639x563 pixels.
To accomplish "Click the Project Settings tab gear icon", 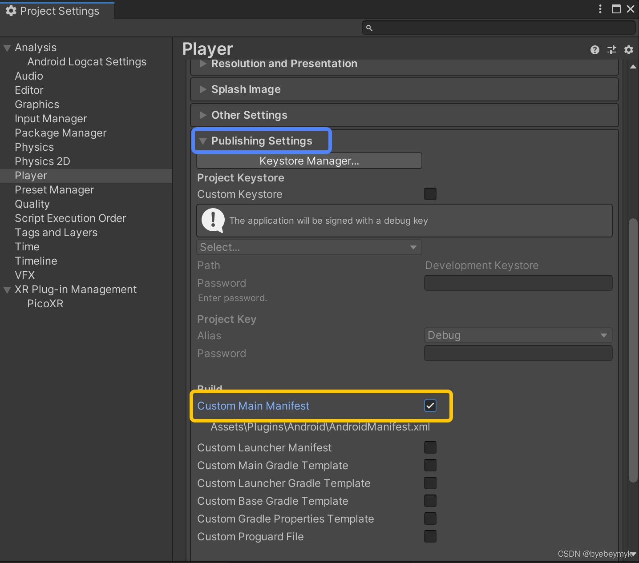I will [11, 11].
